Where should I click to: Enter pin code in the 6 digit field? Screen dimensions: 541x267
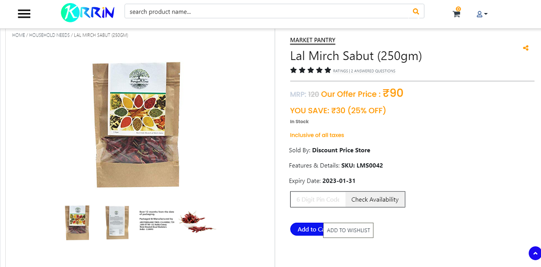click(x=318, y=199)
